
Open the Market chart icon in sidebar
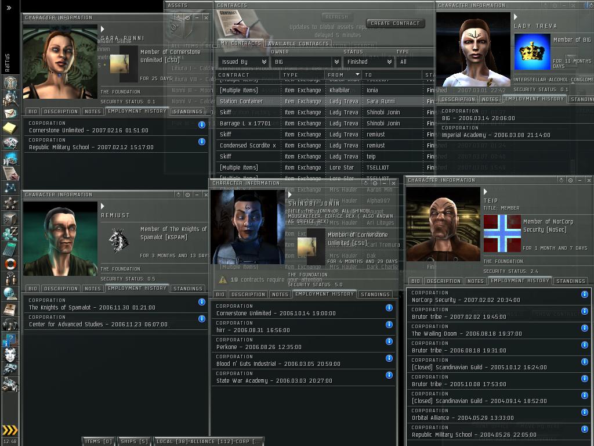(10, 158)
